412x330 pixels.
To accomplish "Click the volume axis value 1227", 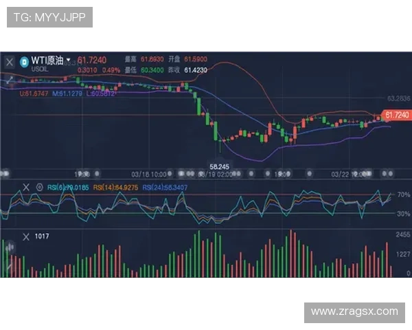I will pyautogui.click(x=403, y=254).
